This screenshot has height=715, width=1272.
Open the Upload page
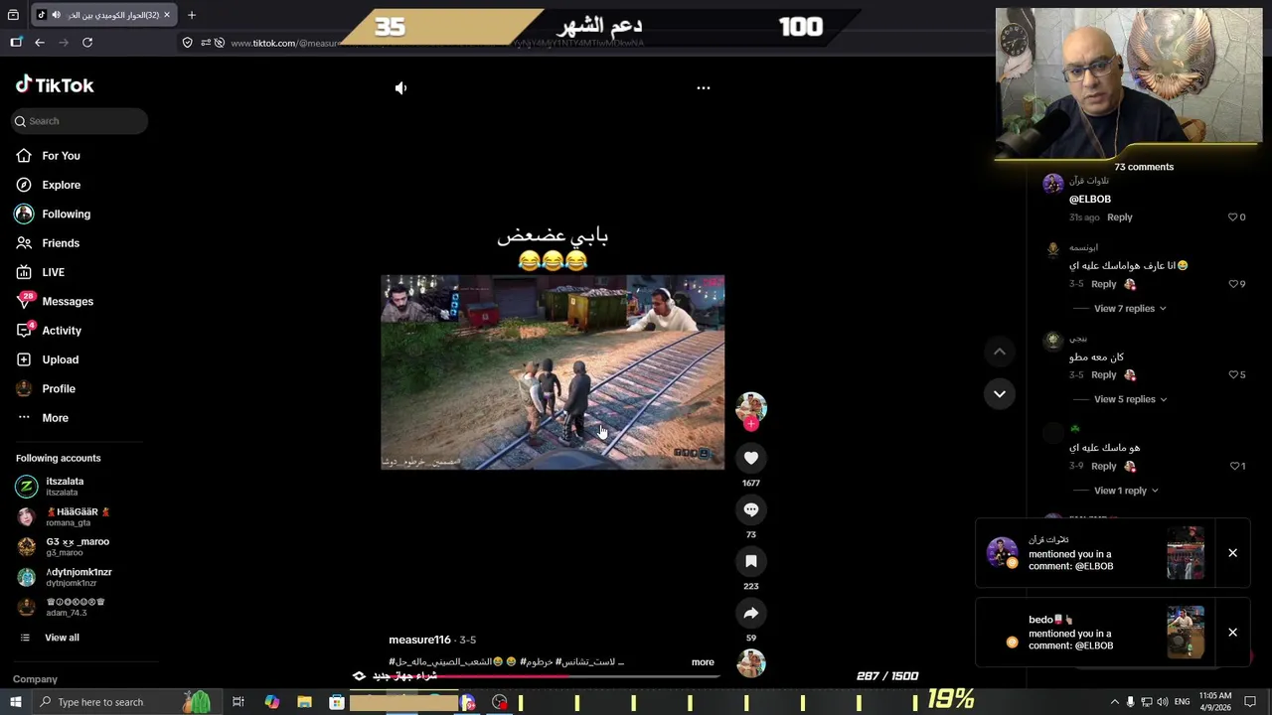[x=60, y=359]
